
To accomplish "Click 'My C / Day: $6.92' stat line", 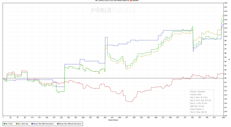I will click(199, 112).
